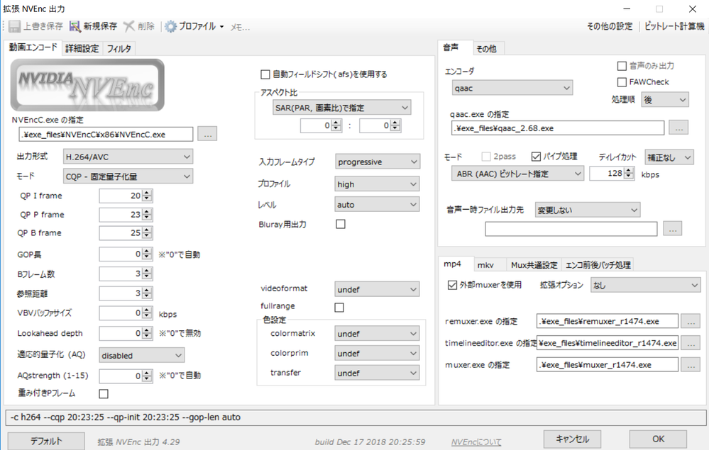The height and width of the screenshot is (450, 709).
Task: Uncheck 外部muxerを使用 checkbox
Action: pyautogui.click(x=452, y=285)
